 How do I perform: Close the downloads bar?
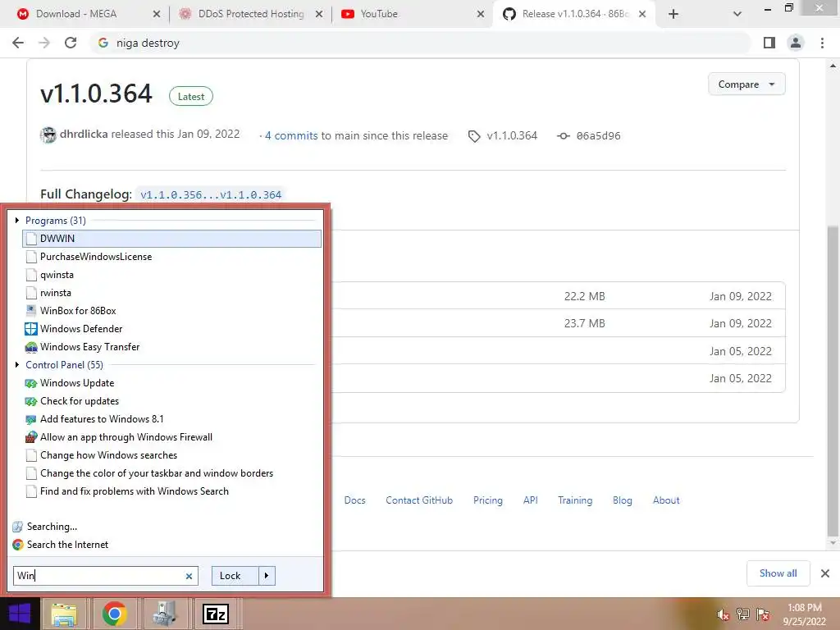pyautogui.click(x=825, y=573)
